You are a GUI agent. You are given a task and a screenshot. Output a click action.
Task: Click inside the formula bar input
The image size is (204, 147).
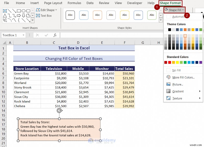point(112,35)
